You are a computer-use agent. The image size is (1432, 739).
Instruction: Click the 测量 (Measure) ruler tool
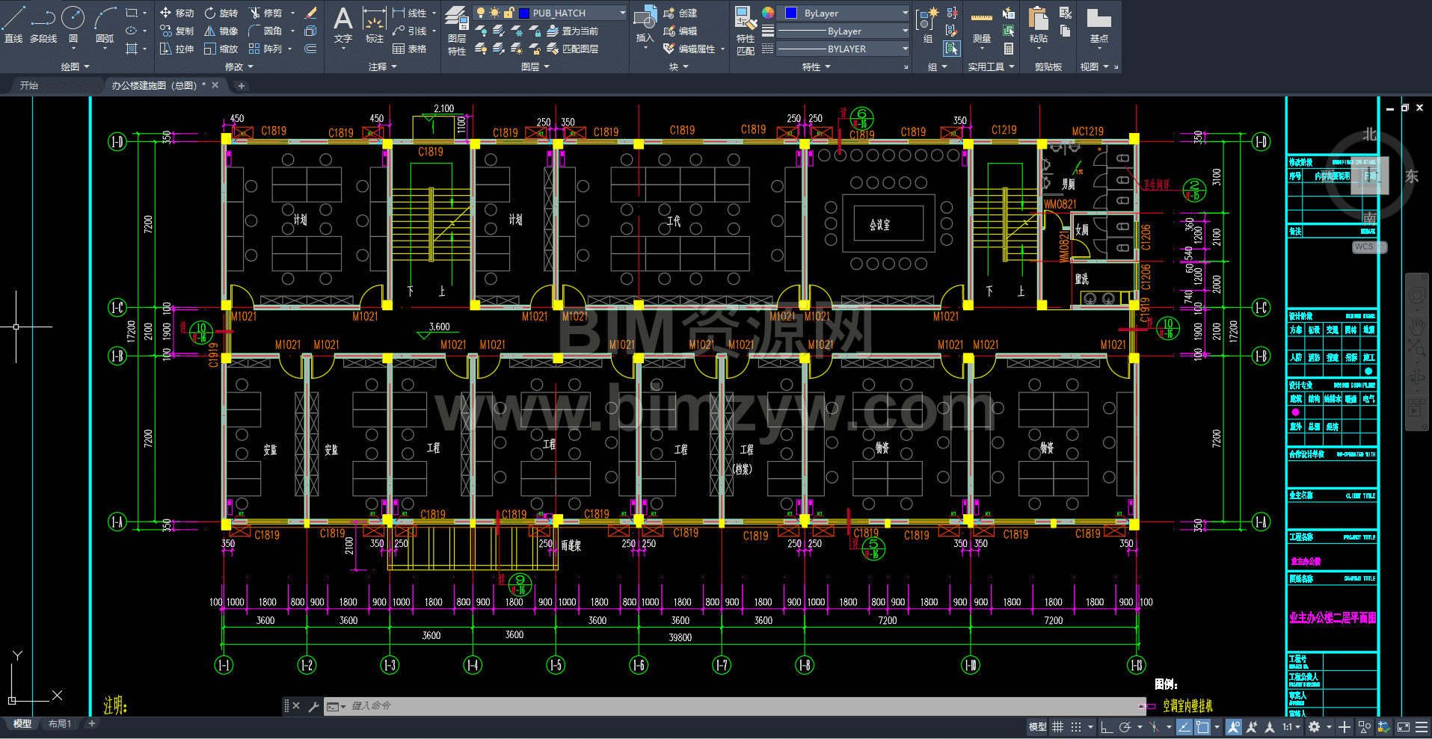981,26
